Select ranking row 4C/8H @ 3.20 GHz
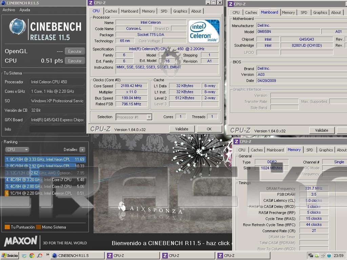Viewport: 347px width, 260px height. (45, 180)
